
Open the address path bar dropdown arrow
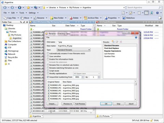(124, 8)
